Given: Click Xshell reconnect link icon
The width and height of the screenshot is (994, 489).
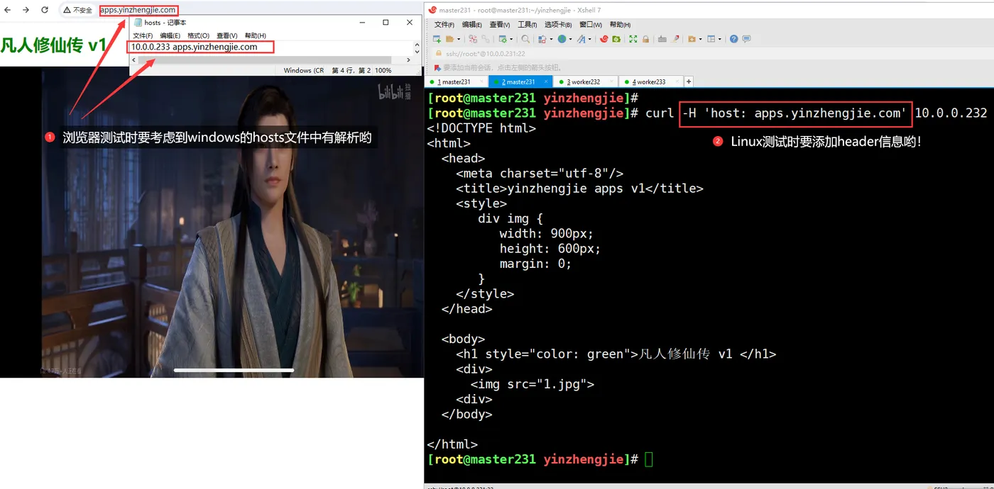Looking at the screenshot, I should point(486,39).
